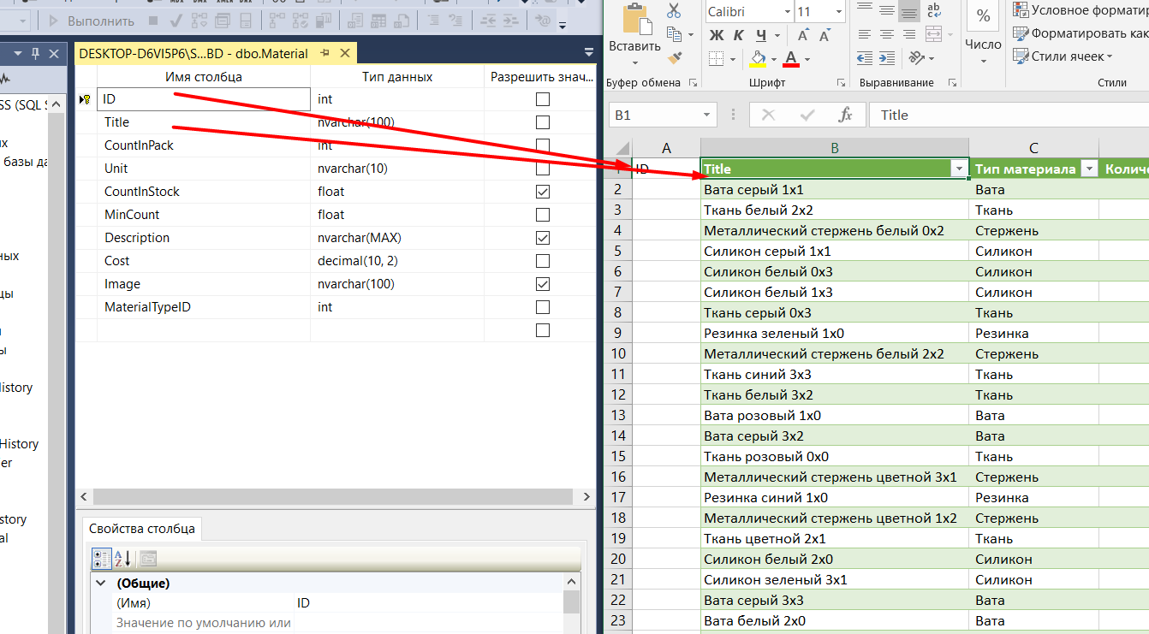Open the Вставить paste options arrow

(x=634, y=62)
